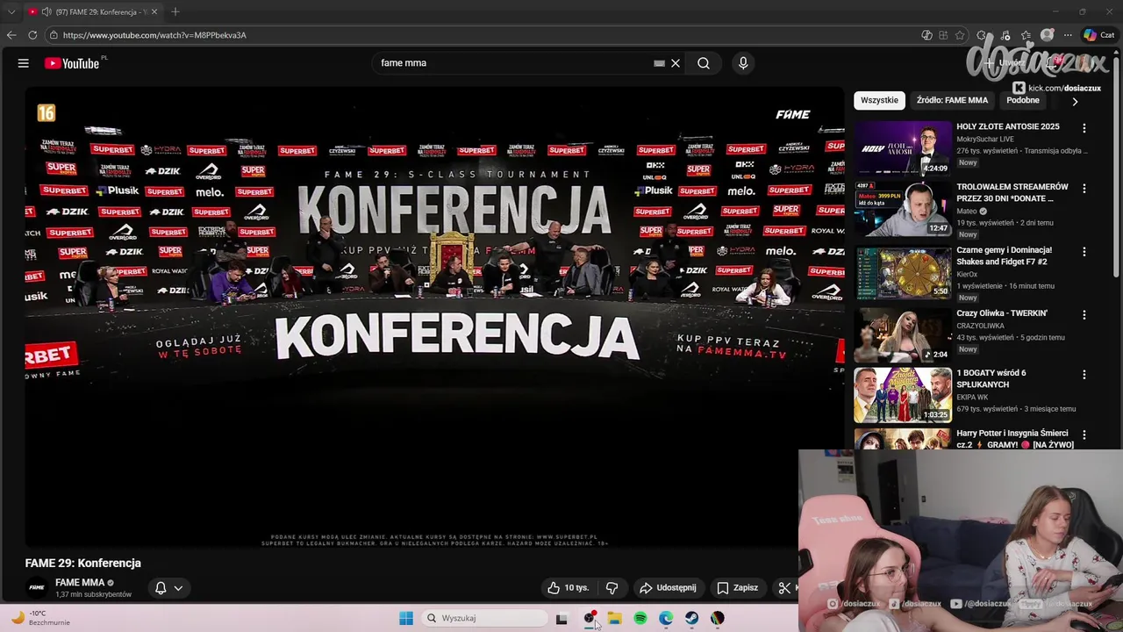Screen dimensions: 1123x632
Task: Open 'Crazy Oliwka - TWERKIN' video
Action: click(1002, 313)
